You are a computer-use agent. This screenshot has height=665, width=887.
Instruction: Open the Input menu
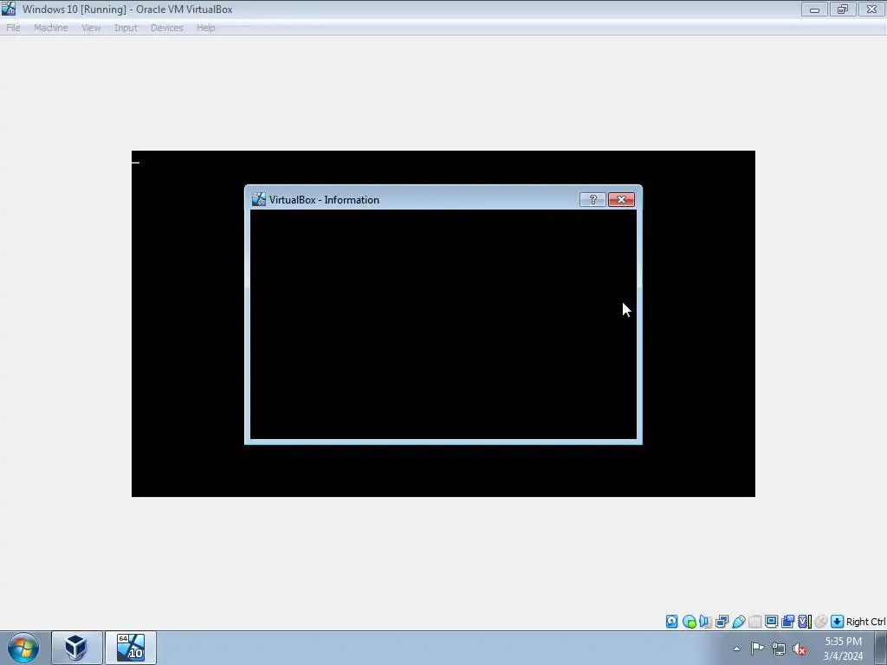coord(126,28)
